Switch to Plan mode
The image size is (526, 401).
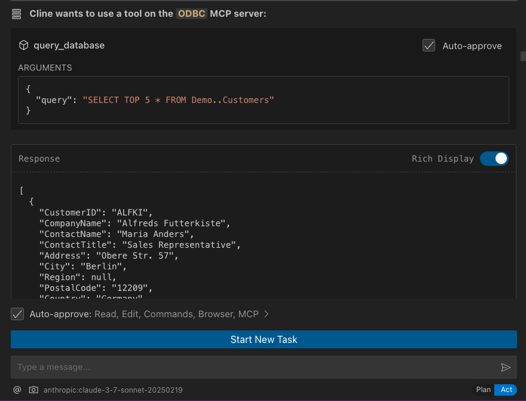[484, 390]
